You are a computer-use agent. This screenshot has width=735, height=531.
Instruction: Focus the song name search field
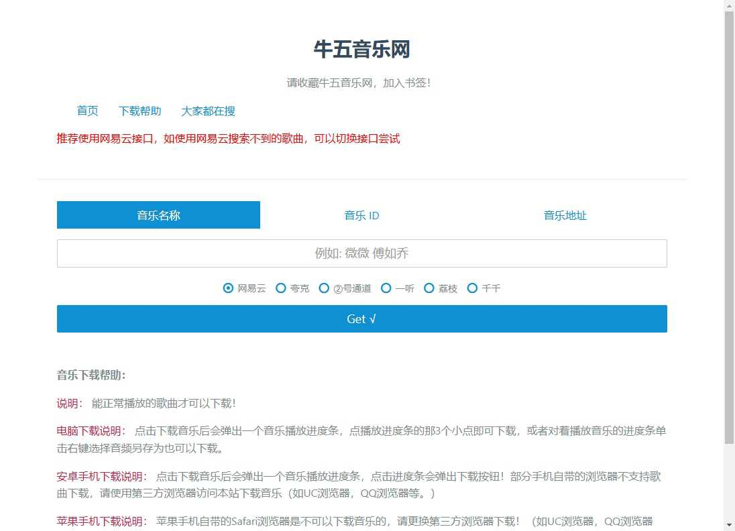click(362, 253)
